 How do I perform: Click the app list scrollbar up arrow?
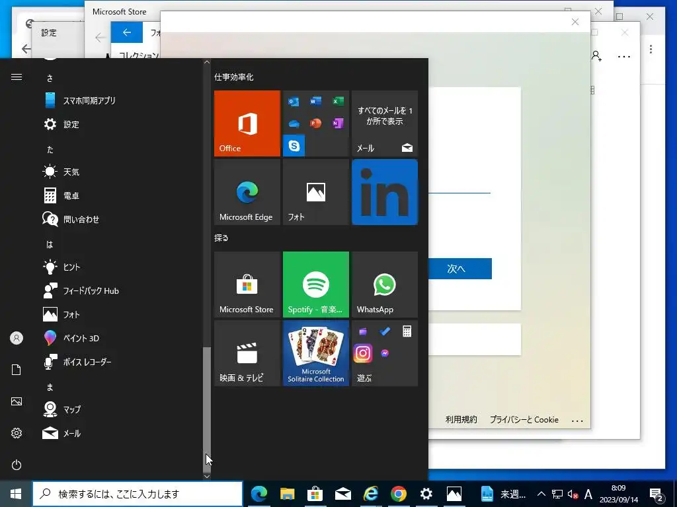207,62
